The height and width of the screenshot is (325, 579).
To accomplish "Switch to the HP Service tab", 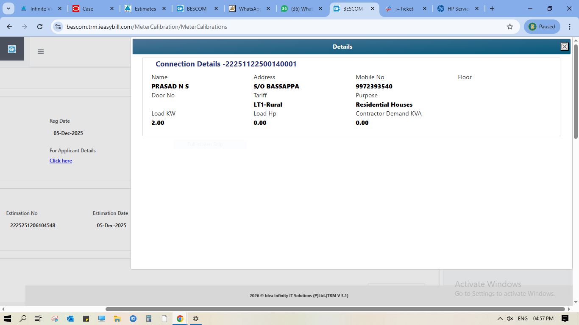I will click(459, 8).
